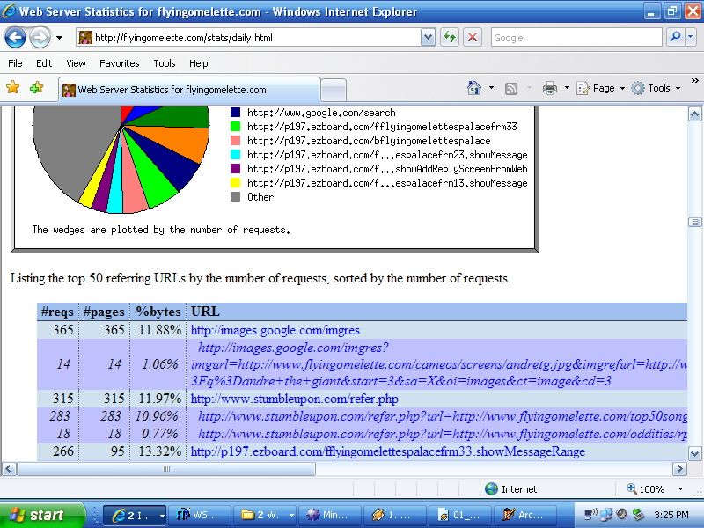Open ezboard frm33.showMessageRange link
Viewport: 704px width, 528px height.
click(x=388, y=451)
